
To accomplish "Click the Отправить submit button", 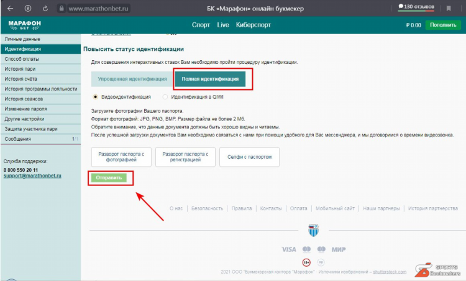I will 109,178.
